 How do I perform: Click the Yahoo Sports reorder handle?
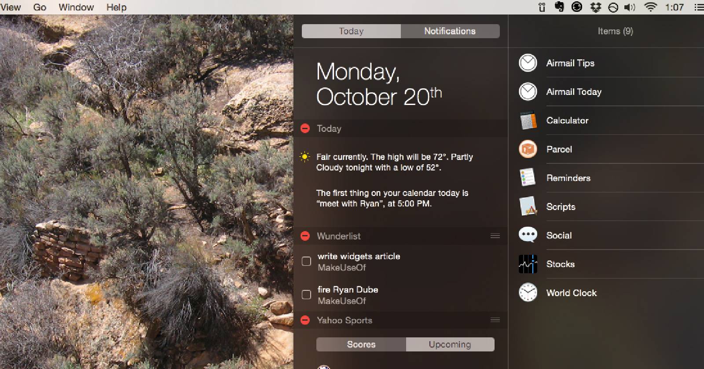point(495,320)
